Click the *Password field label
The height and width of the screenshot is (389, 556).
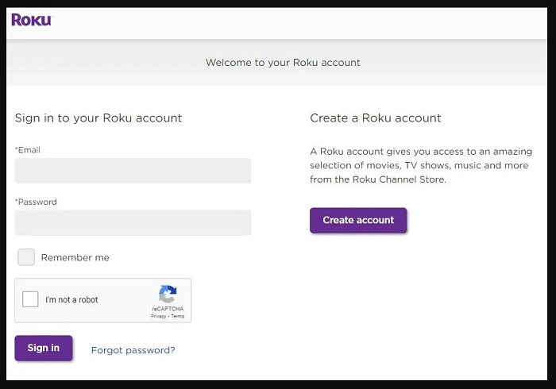[36, 202]
